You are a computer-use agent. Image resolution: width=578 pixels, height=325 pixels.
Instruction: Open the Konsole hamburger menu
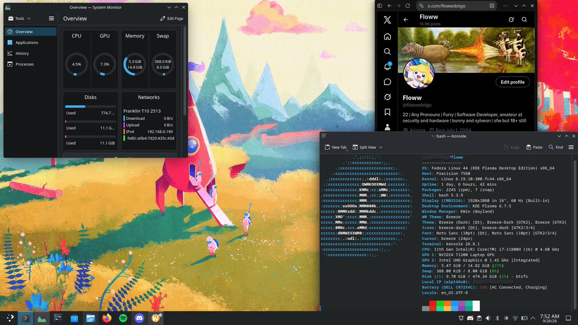(571, 147)
